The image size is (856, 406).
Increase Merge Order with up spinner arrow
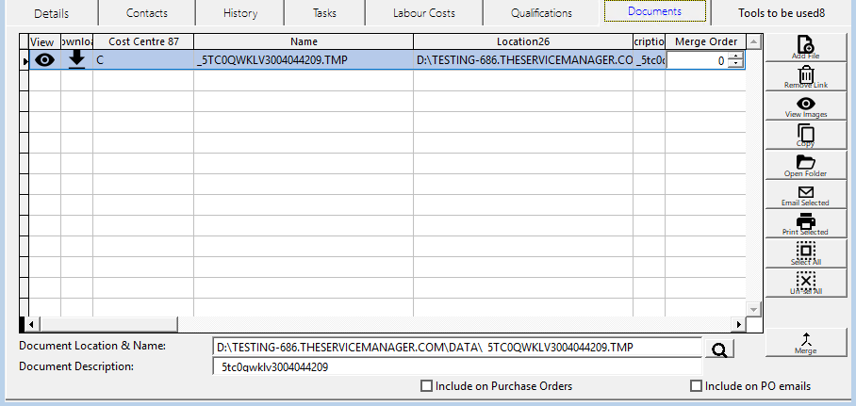pos(735,56)
